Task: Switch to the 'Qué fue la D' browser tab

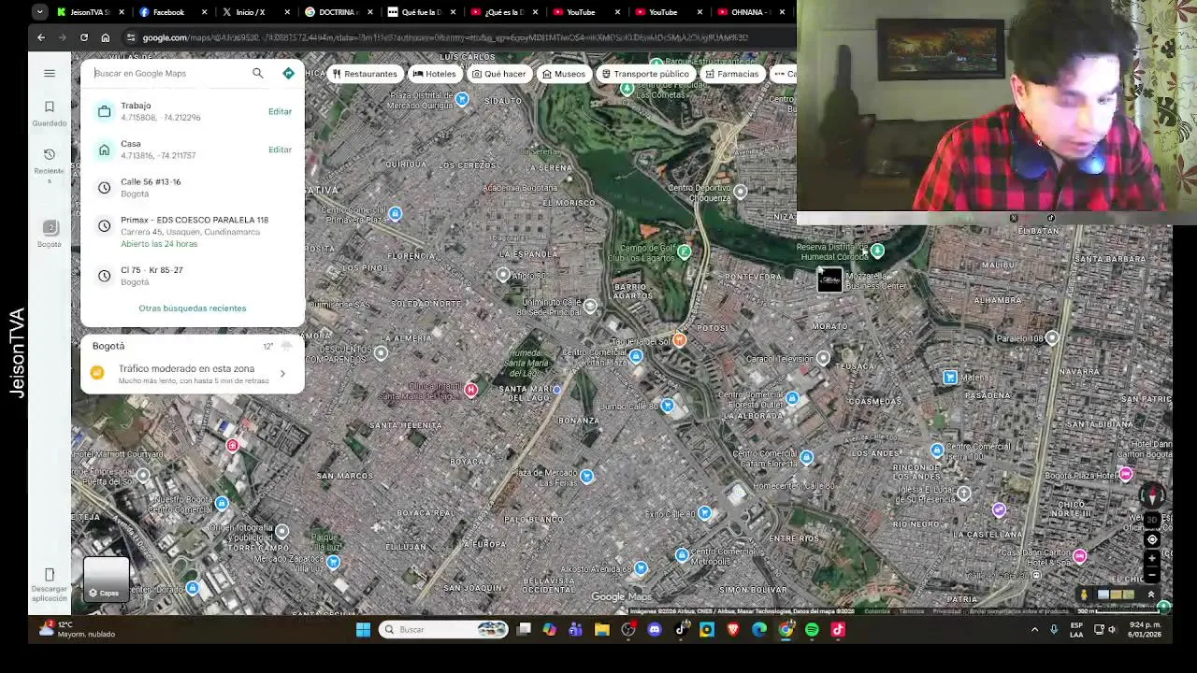Action: click(x=422, y=12)
